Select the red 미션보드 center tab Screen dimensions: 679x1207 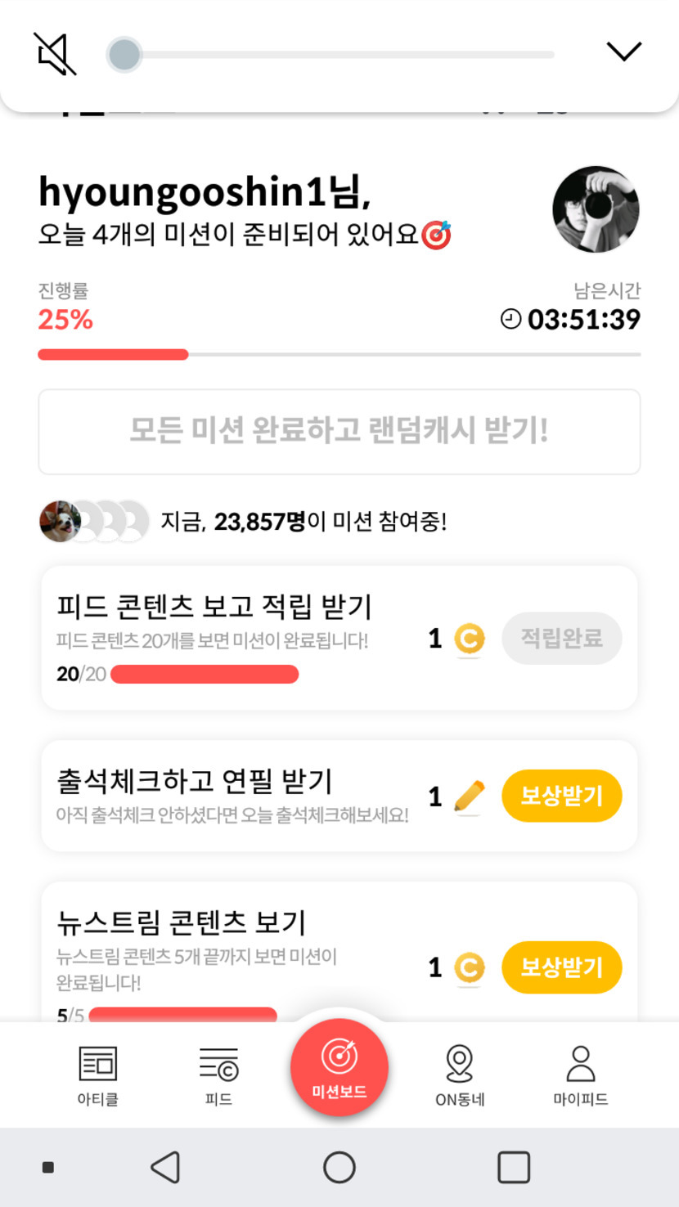(x=339, y=1066)
